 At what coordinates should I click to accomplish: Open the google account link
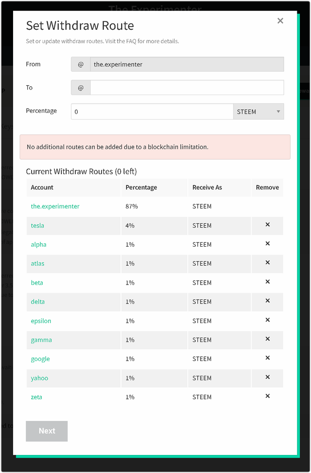[x=40, y=359]
